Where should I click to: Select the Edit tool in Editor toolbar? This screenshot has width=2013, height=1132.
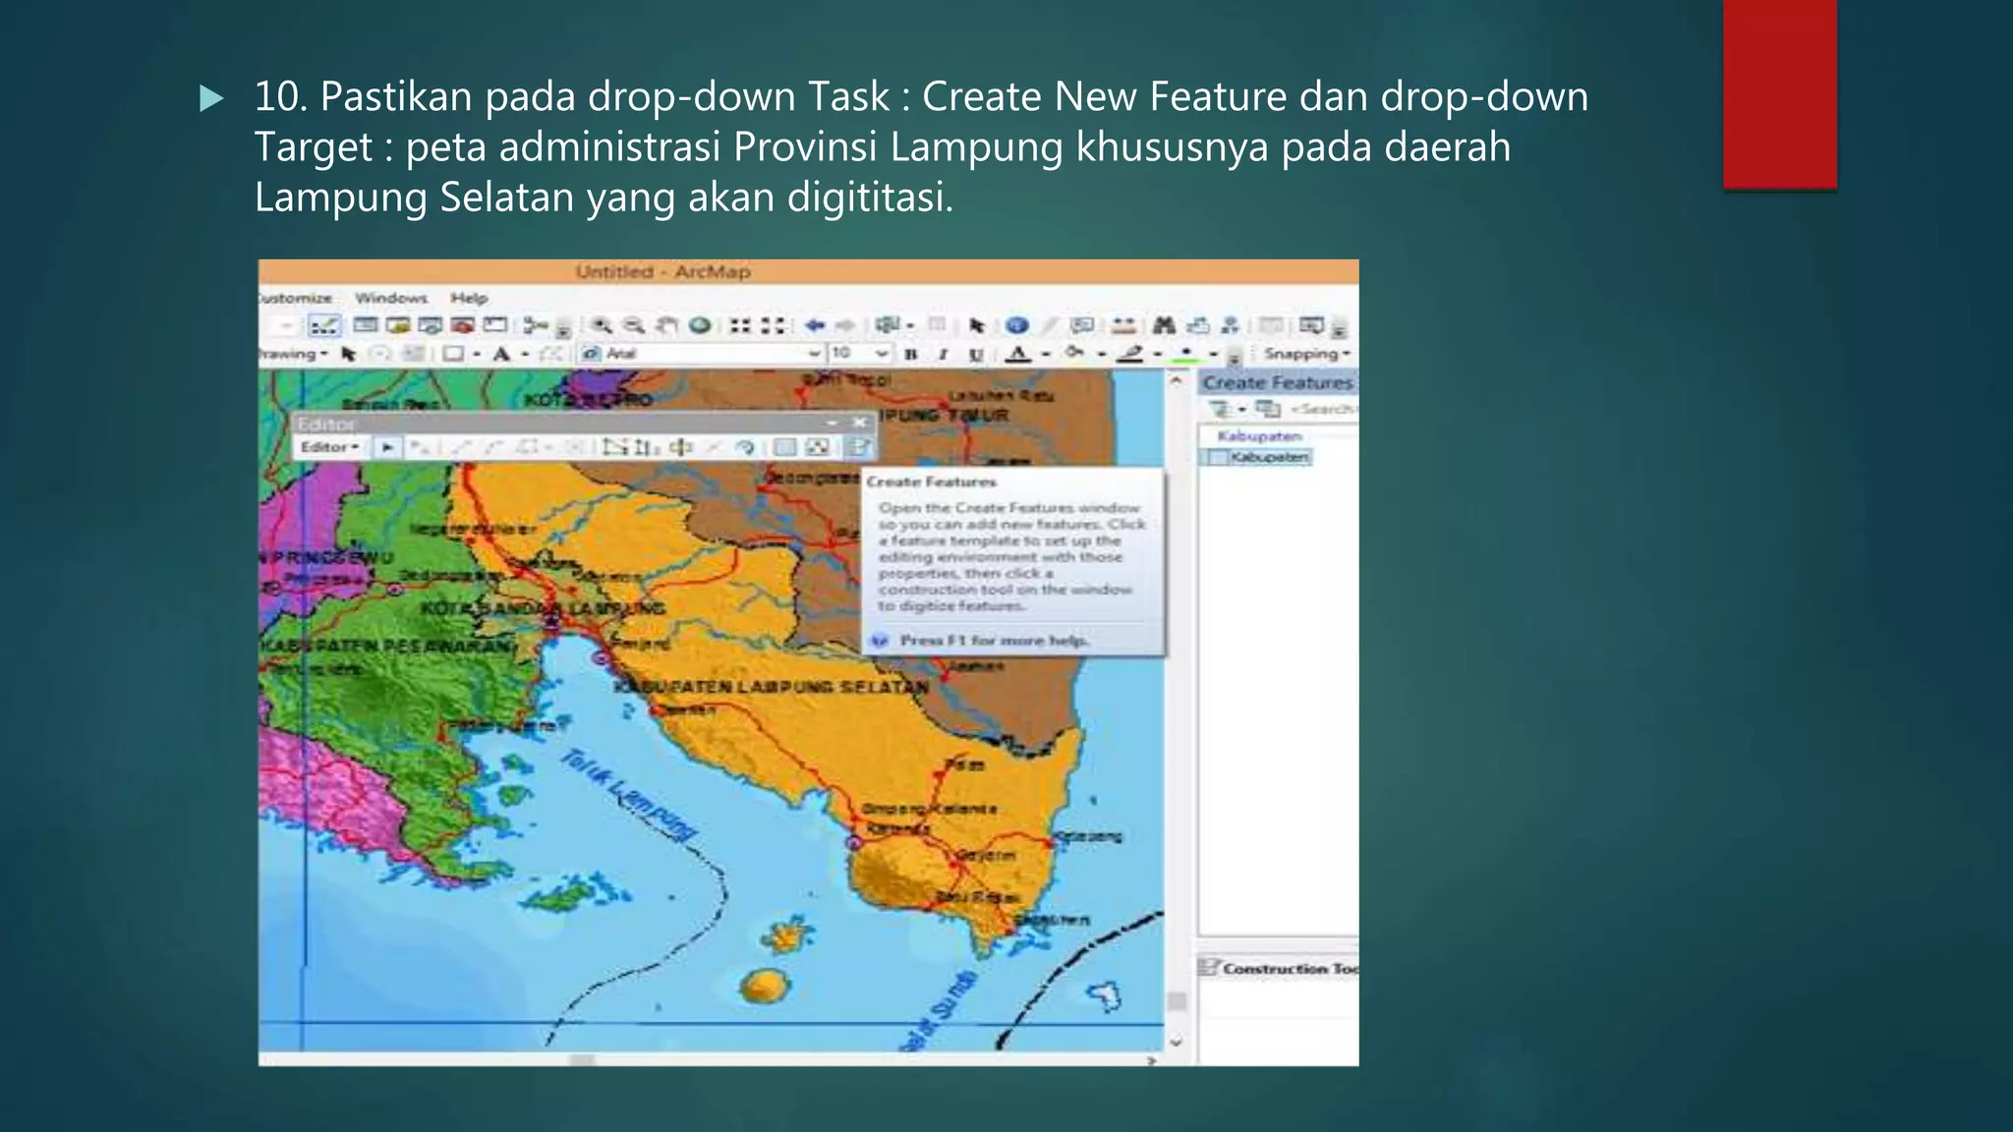pos(388,448)
